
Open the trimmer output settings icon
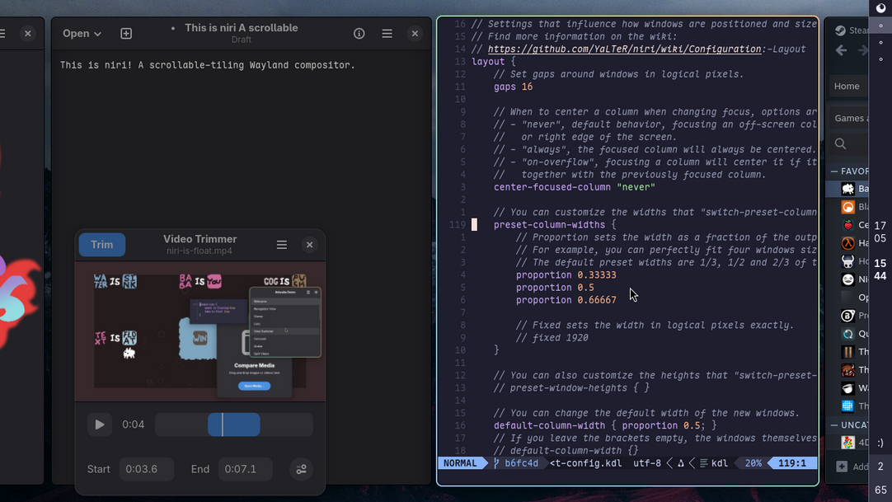(301, 469)
